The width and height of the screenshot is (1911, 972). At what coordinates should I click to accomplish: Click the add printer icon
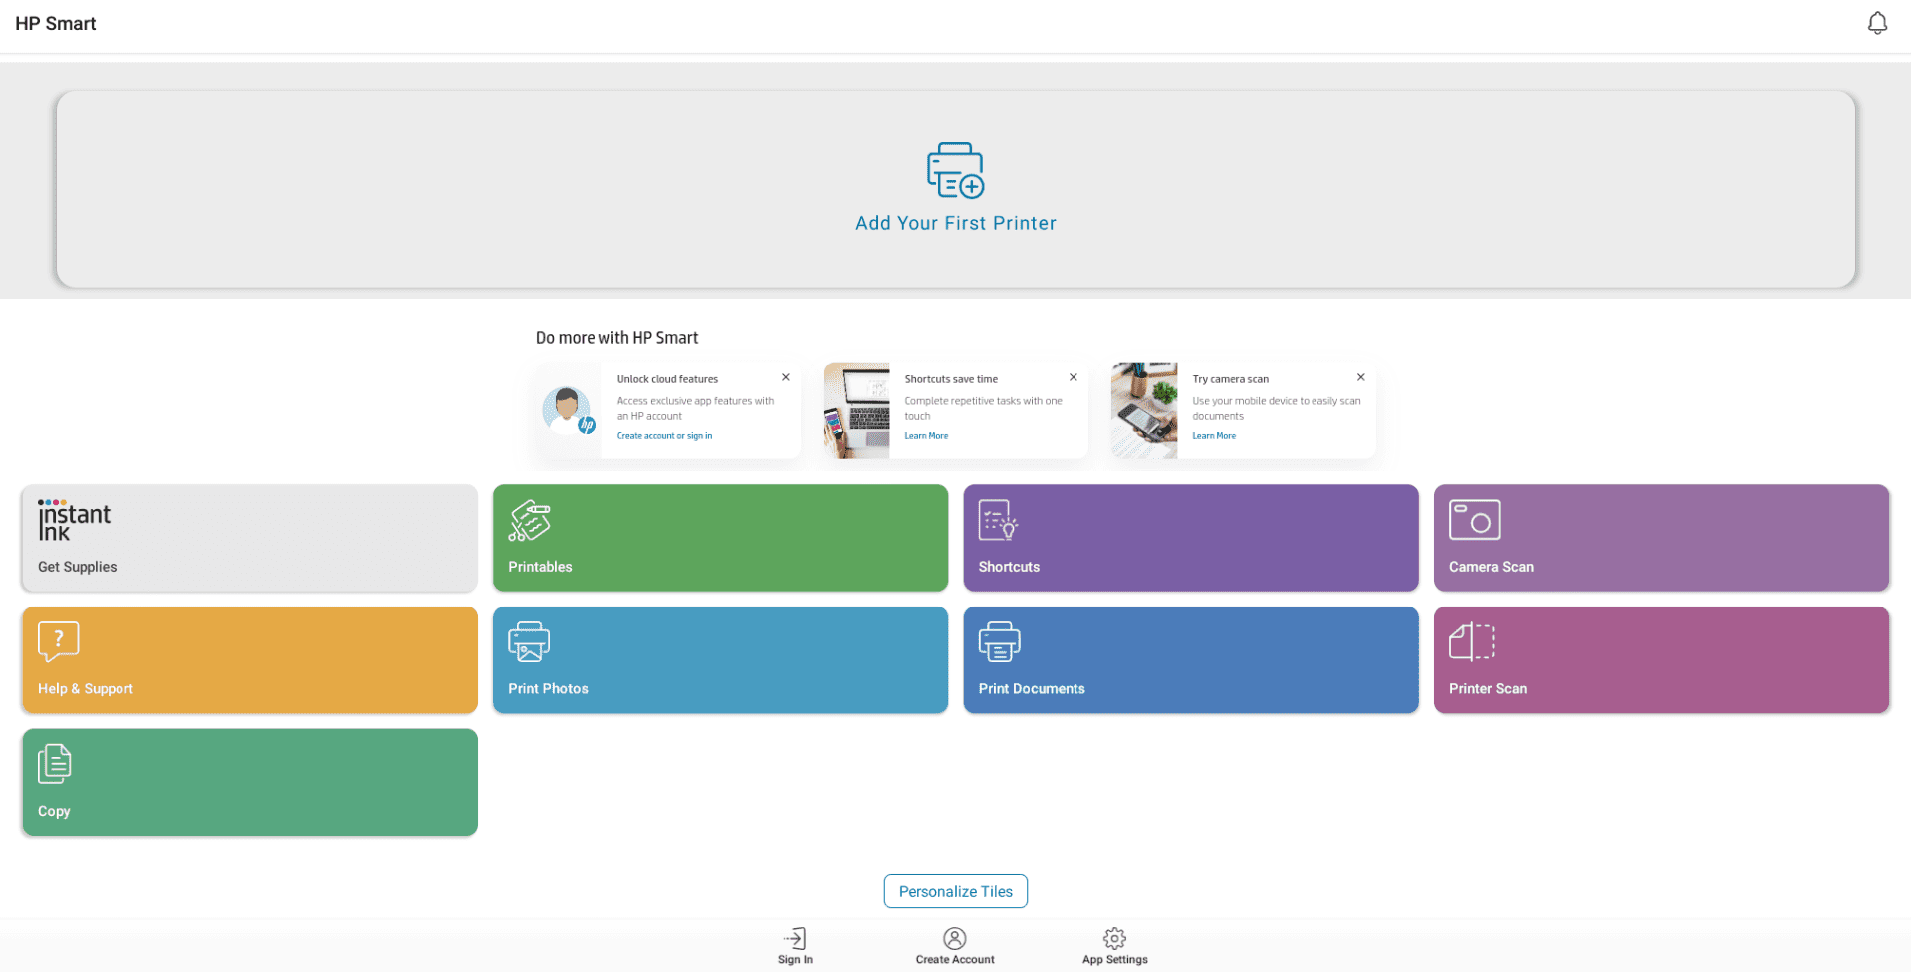click(955, 170)
